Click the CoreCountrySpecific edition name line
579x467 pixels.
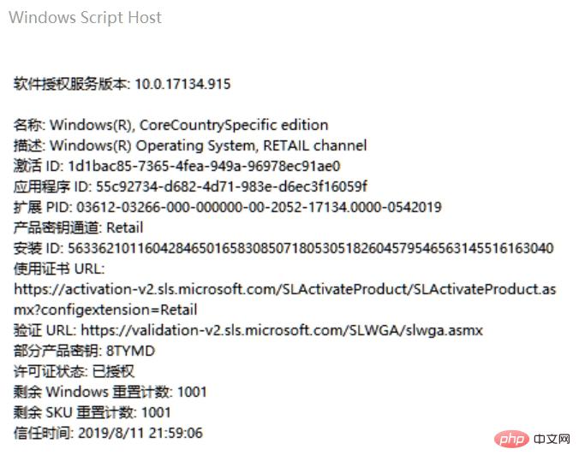[170, 125]
